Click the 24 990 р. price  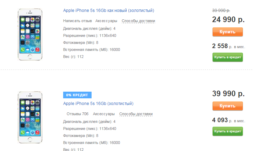(228, 19)
